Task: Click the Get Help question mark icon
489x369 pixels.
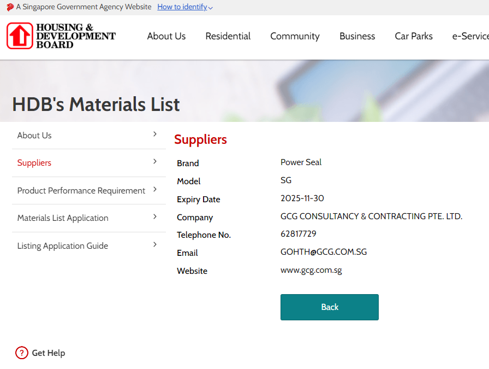Action: (x=21, y=353)
